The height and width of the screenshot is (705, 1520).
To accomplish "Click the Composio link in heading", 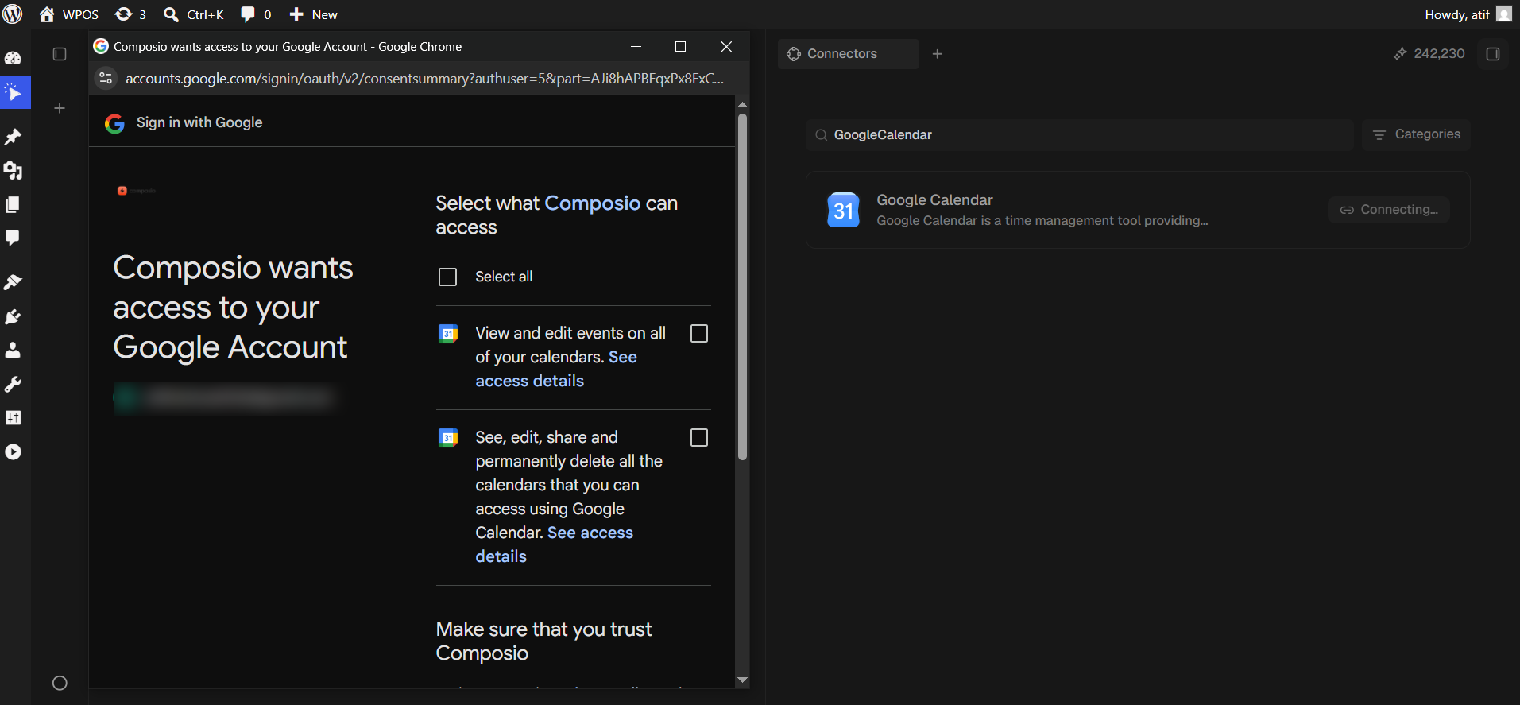I will [593, 203].
